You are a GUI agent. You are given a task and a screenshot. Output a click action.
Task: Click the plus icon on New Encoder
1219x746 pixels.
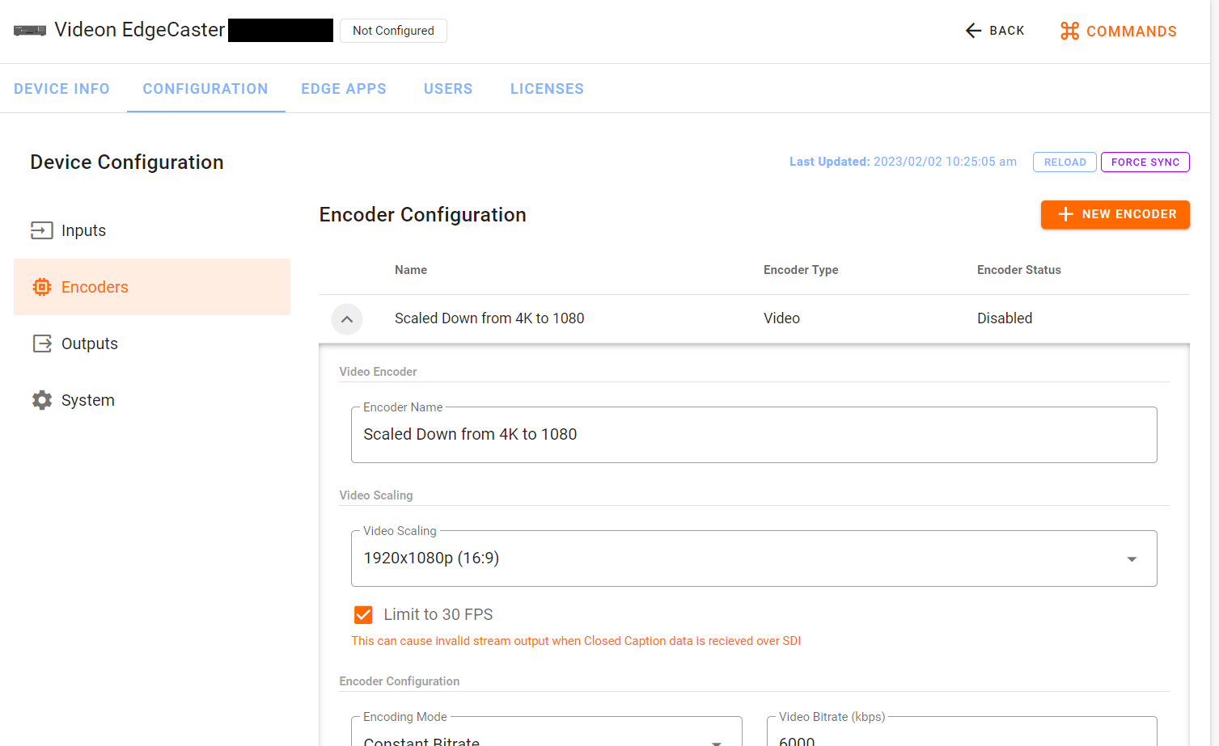point(1065,214)
